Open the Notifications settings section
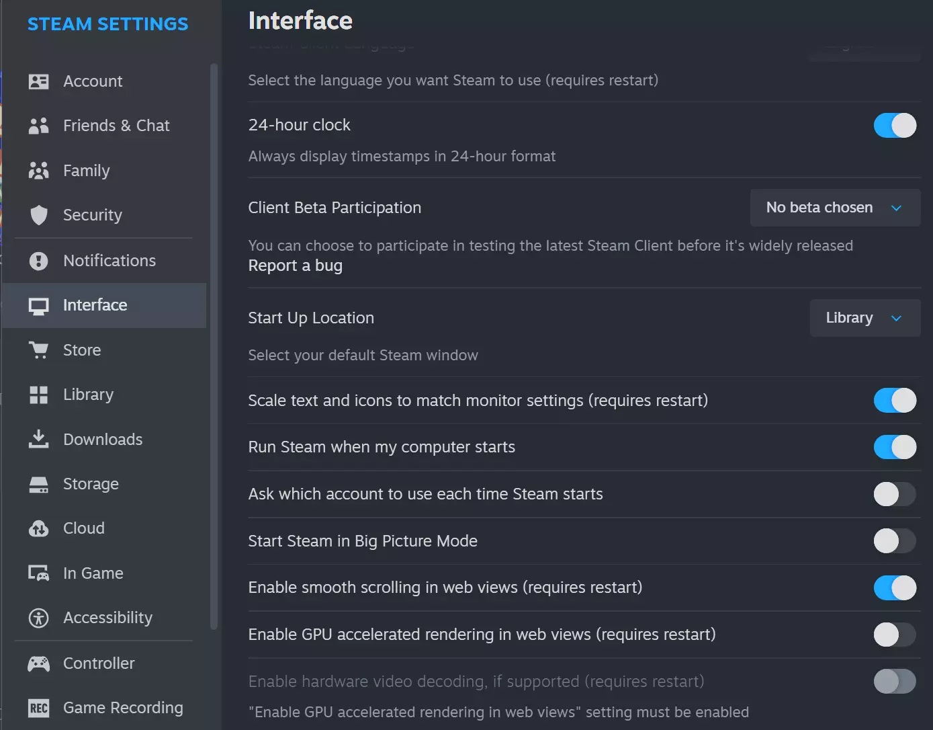Viewport: 933px width, 730px height. click(x=109, y=261)
